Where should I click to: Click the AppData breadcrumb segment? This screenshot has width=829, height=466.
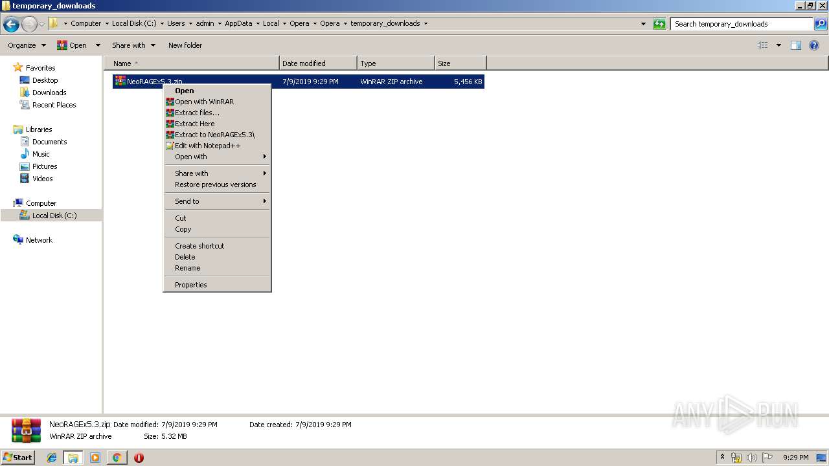point(238,23)
